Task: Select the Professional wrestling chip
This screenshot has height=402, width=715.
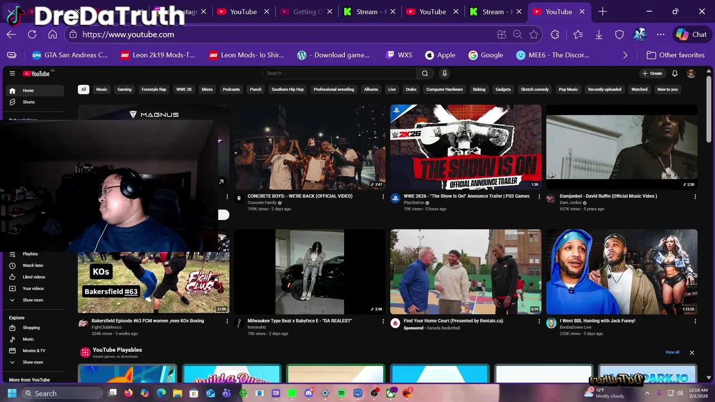Action: click(334, 89)
